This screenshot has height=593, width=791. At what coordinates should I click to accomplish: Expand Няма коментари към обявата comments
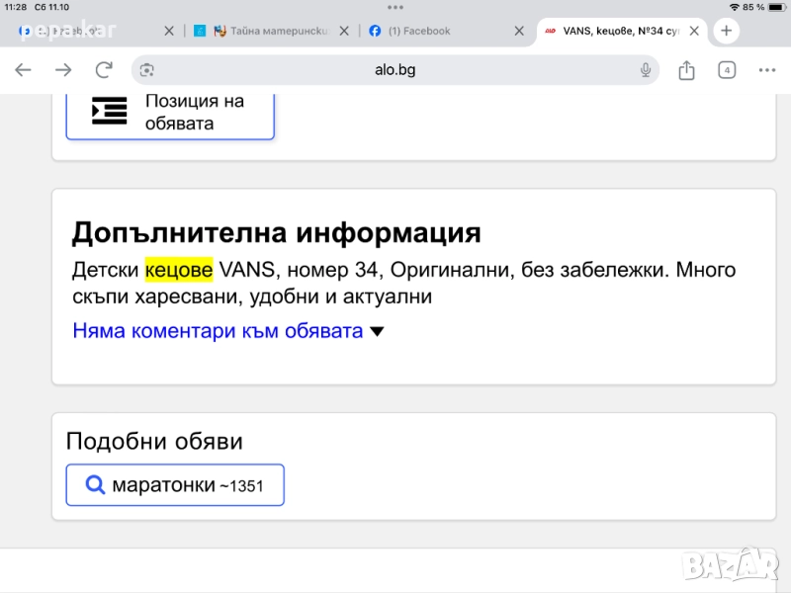coord(227,331)
